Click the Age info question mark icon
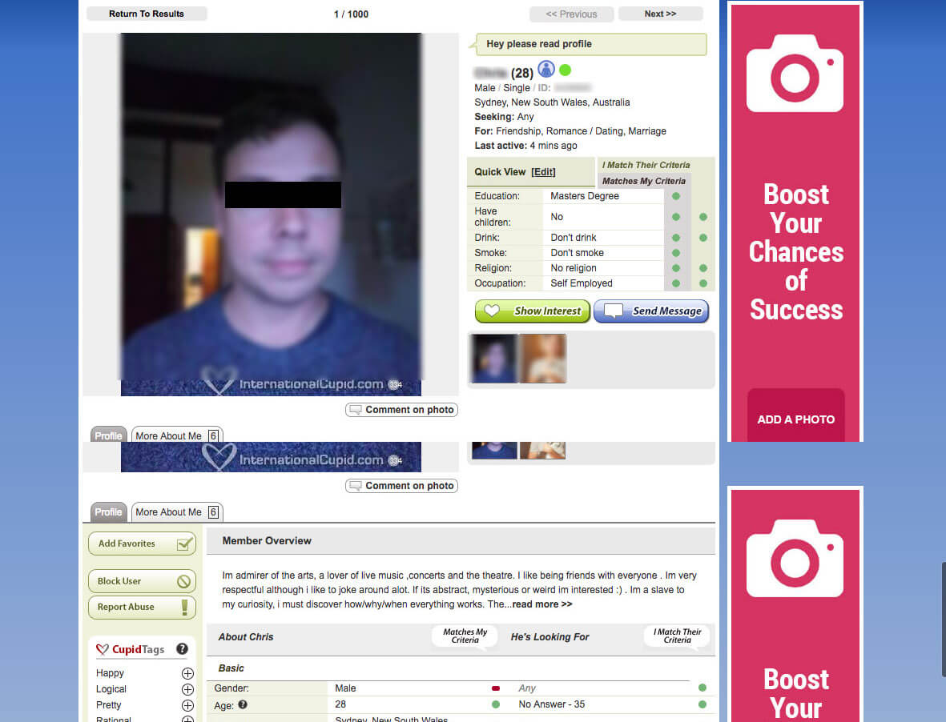Viewport: 946px width, 722px height. 243,704
